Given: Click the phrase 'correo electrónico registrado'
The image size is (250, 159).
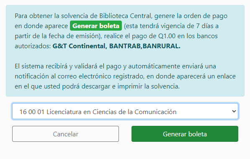Looking at the screenshot, I should tap(101, 76).
